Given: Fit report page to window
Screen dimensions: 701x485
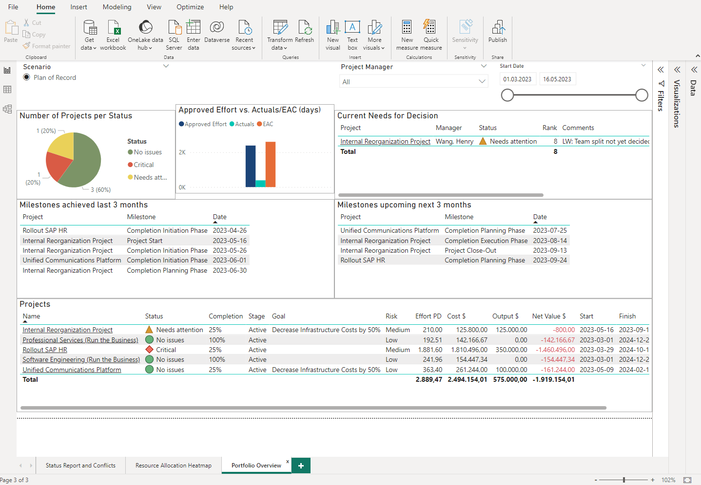Looking at the screenshot, I should coord(687,480).
